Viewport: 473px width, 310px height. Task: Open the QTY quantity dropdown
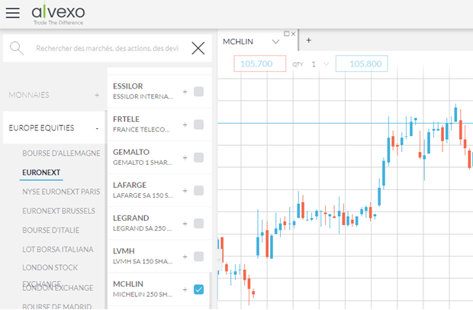326,64
